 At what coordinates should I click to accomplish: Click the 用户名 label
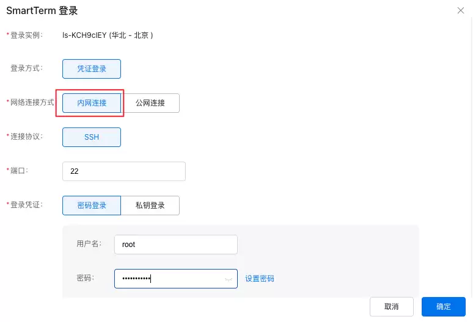89,244
